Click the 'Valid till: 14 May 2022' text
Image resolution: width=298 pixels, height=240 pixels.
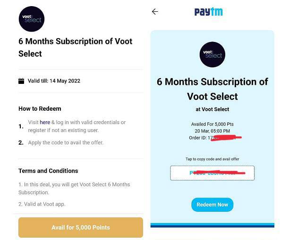pos(54,81)
